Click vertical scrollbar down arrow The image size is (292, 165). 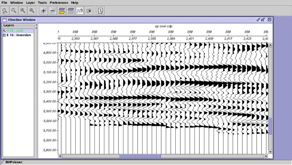(x=270, y=152)
